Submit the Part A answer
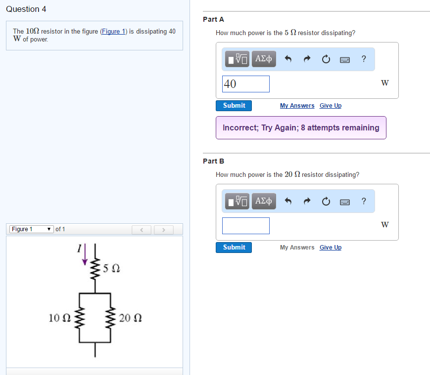Image resolution: width=430 pixels, height=375 pixels. (x=234, y=106)
